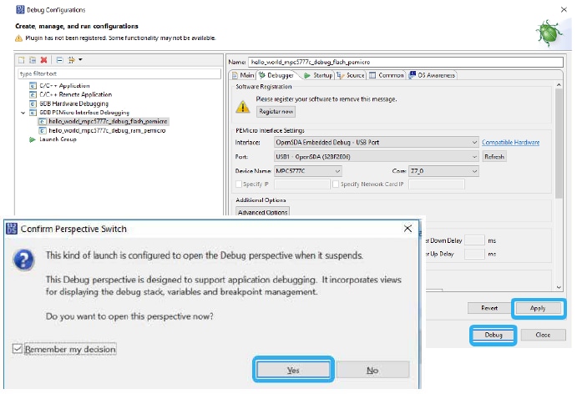The image size is (577, 394).
Task: Select C/C++ Remote Application icon entry
Action: tap(34, 94)
